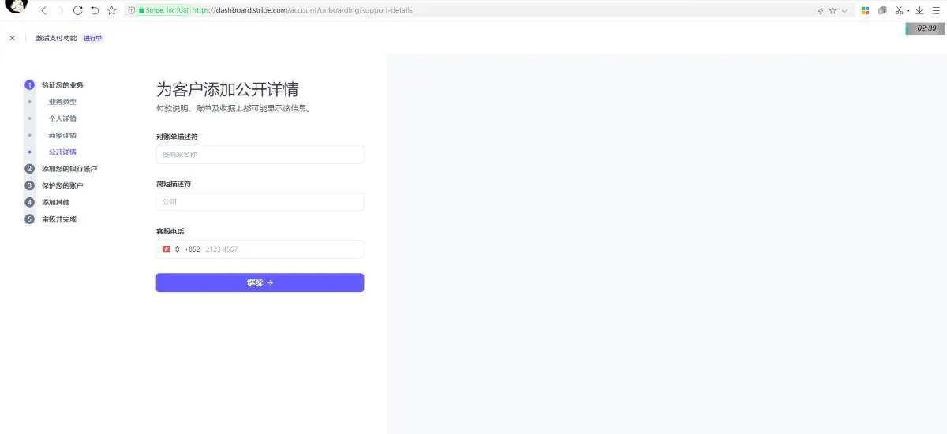Click the browser back arrow

(43, 11)
